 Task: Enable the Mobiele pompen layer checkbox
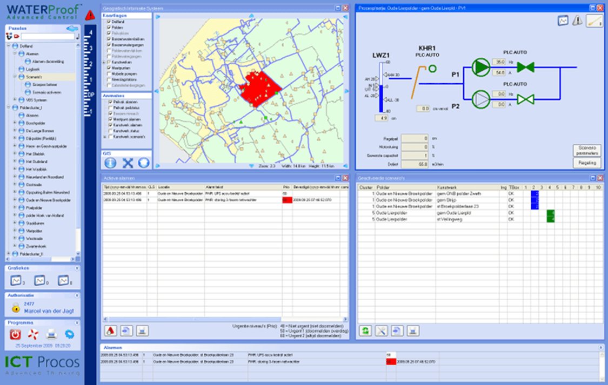pyautogui.click(x=109, y=73)
